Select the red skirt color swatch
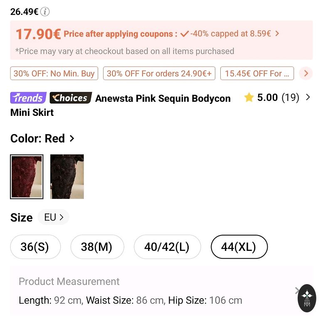This screenshot has height=319, width=323. point(27,177)
